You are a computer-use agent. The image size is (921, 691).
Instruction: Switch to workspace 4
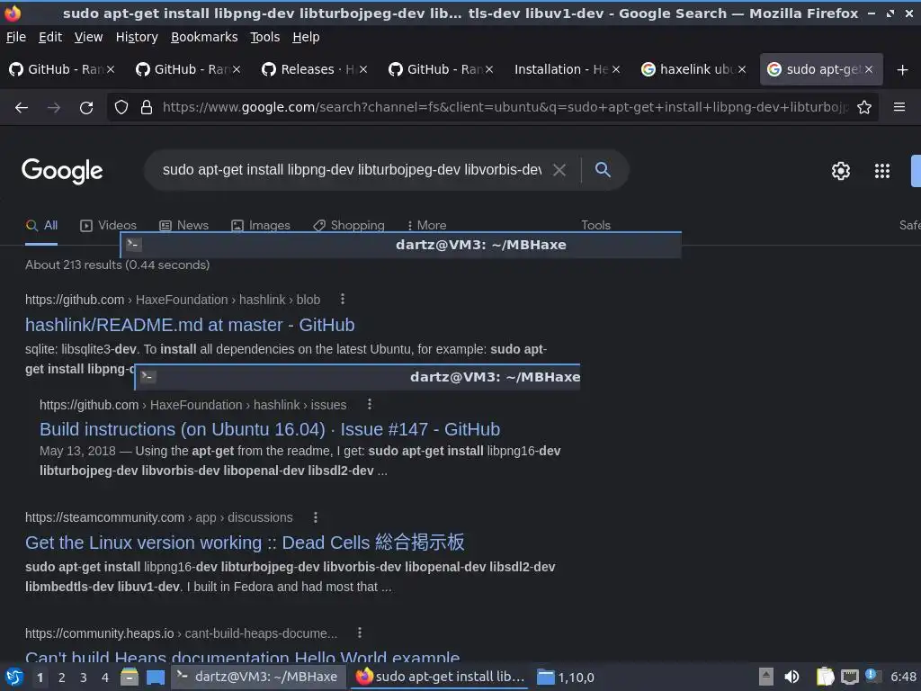[x=105, y=678]
